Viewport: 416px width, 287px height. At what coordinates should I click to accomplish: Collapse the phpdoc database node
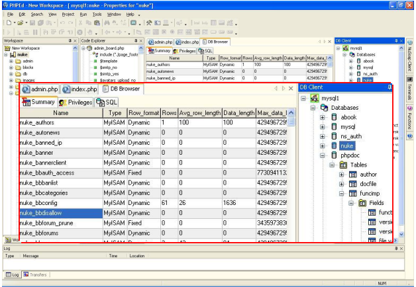[323, 155]
